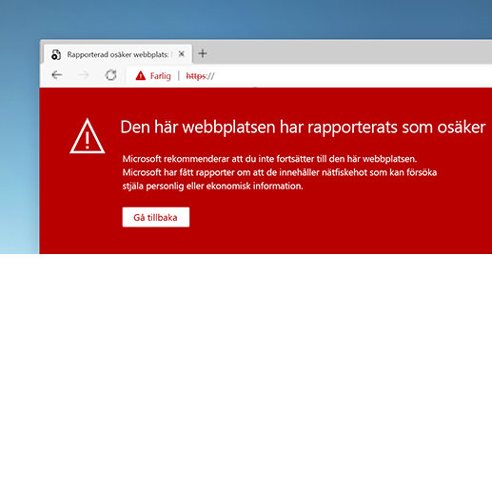The image size is (492, 492).
Task: Click the Farlig security label
Action: pyautogui.click(x=160, y=76)
